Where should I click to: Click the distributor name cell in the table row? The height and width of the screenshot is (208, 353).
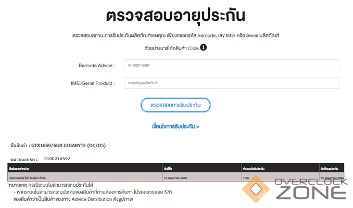click(x=85, y=178)
